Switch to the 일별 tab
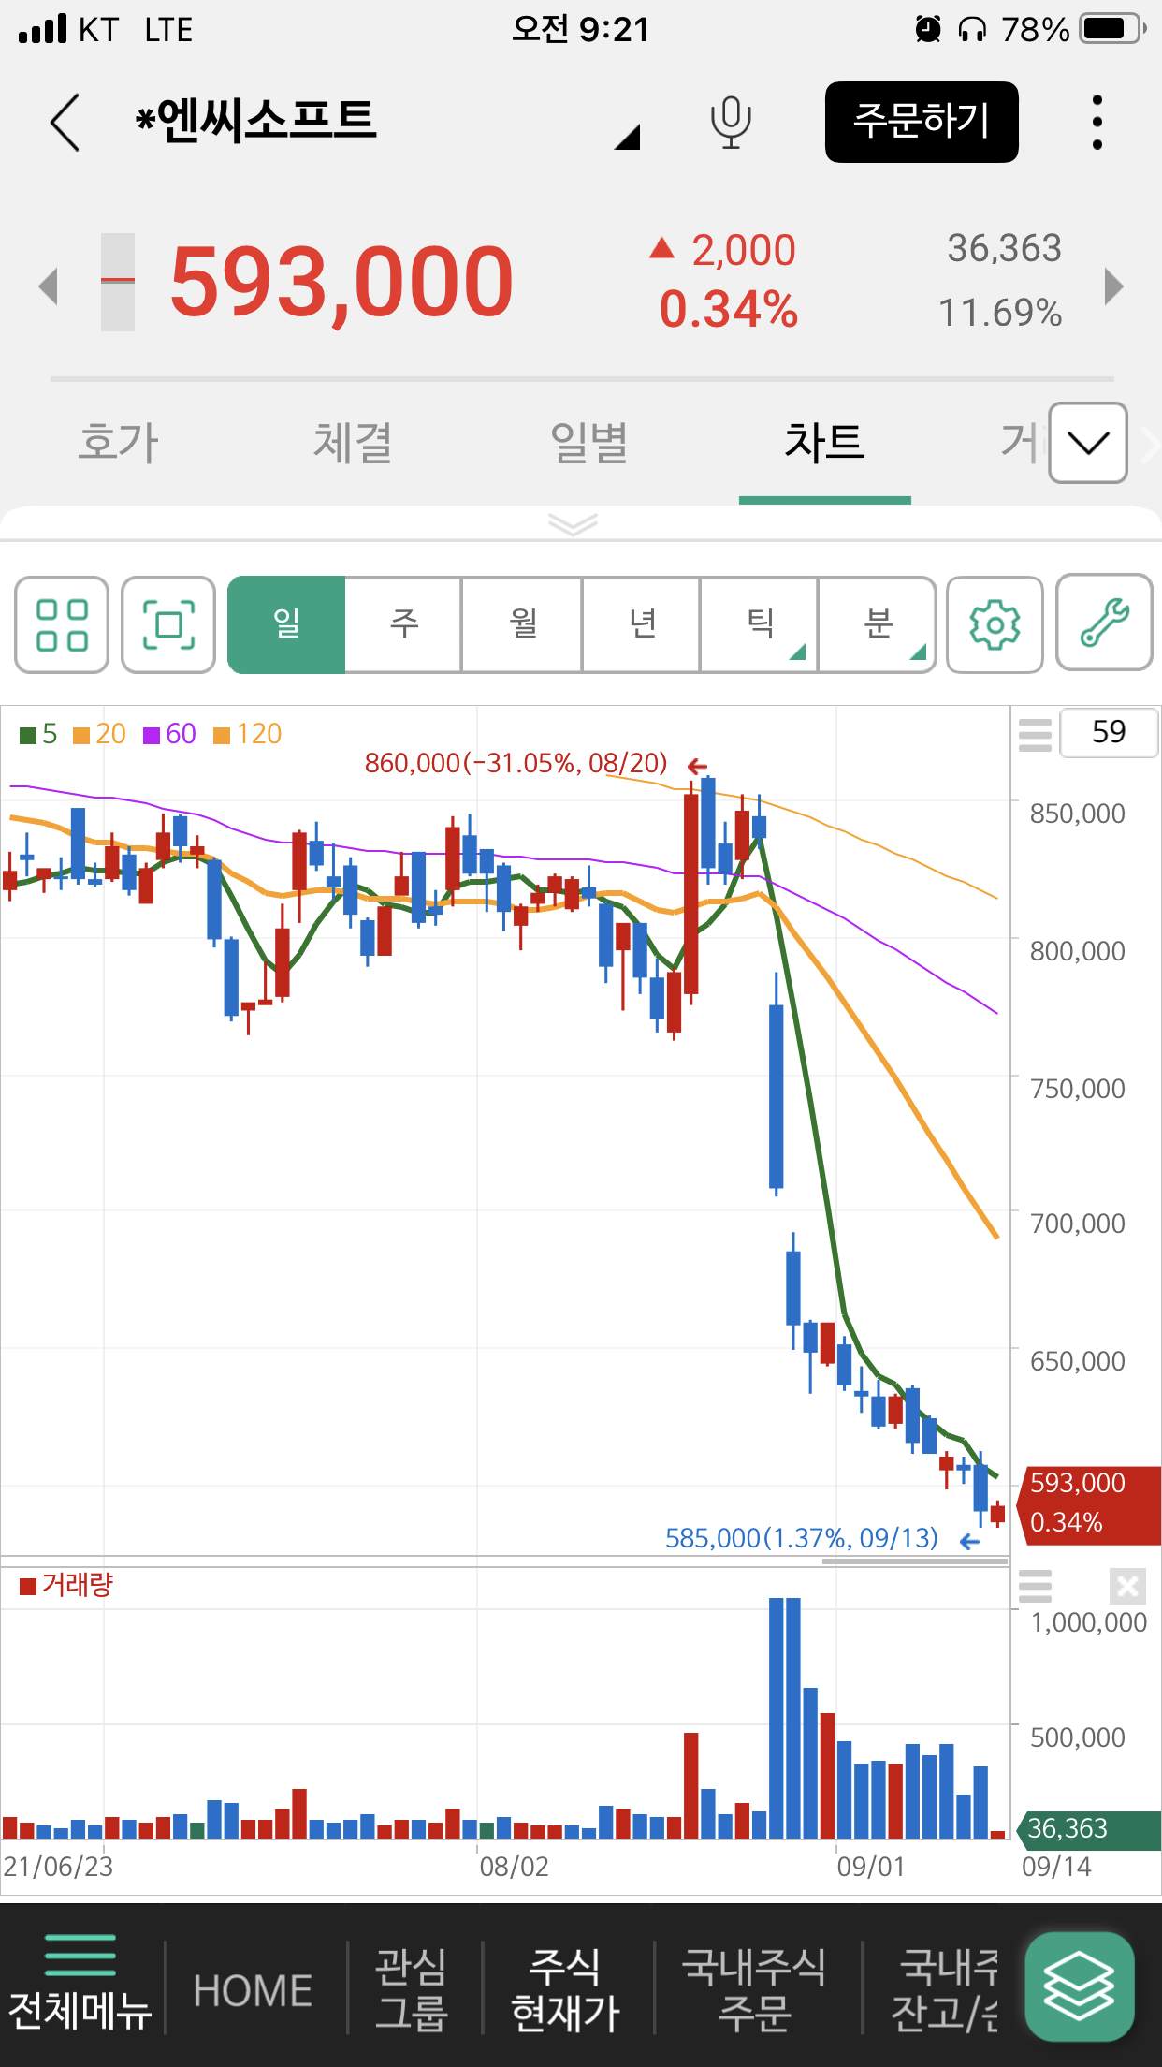Image resolution: width=1162 pixels, height=2067 pixels. 588,443
